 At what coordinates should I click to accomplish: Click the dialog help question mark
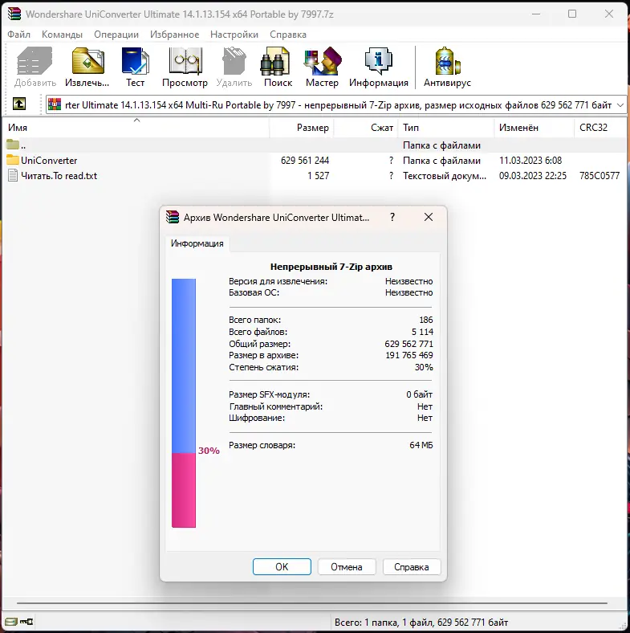tap(392, 217)
